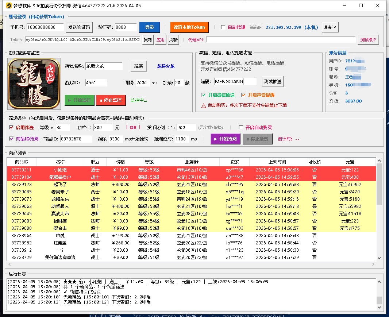The image size is (389, 317).
Task: Click the 发送验证码 button
Action: (x=79, y=27)
